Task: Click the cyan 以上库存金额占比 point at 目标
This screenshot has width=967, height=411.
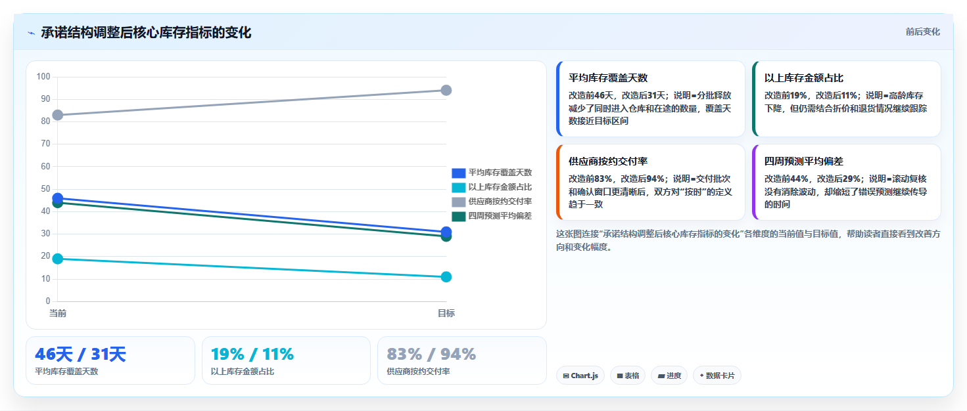Action: (446, 276)
